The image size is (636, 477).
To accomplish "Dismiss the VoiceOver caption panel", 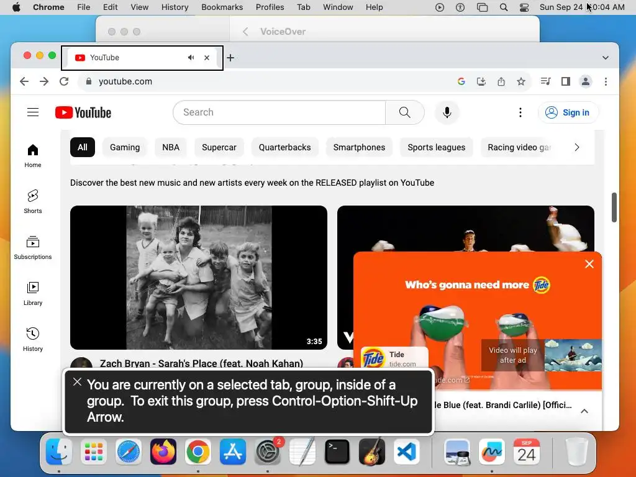I will [77, 382].
